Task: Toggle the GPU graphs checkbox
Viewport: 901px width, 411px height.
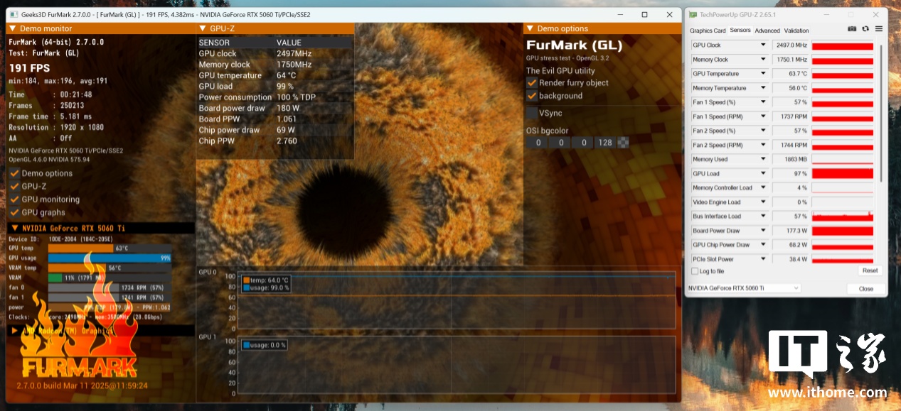Action: (x=14, y=212)
